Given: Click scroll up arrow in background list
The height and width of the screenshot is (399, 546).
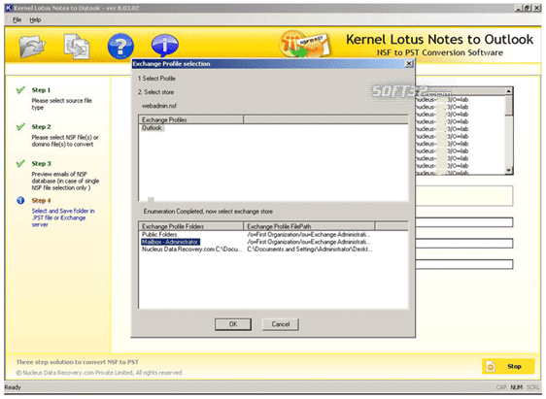Looking at the screenshot, I should tap(509, 91).
